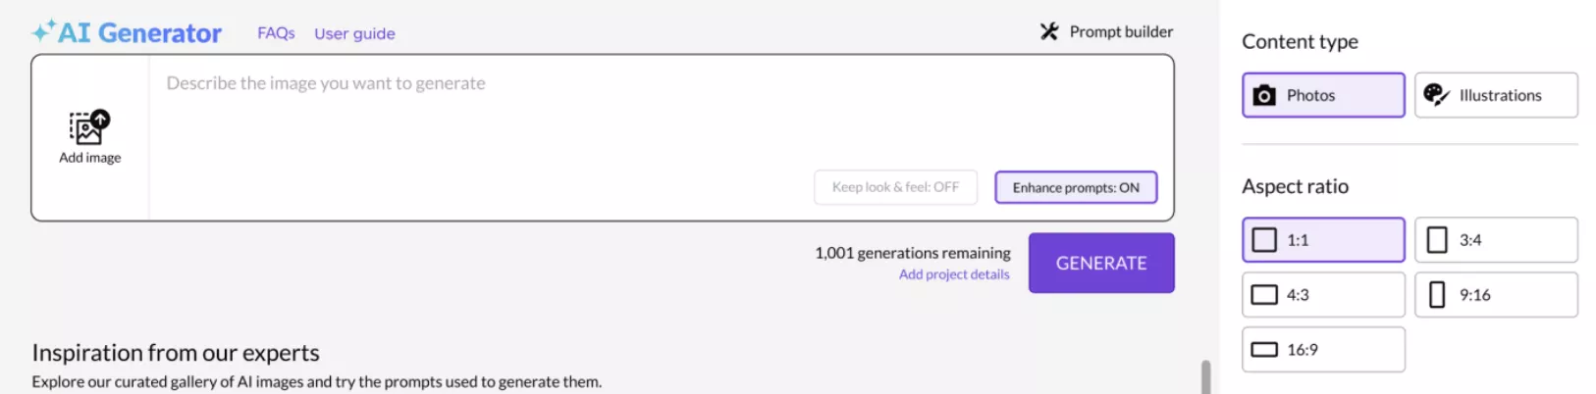Open the User guide
The image size is (1596, 394).
click(354, 33)
